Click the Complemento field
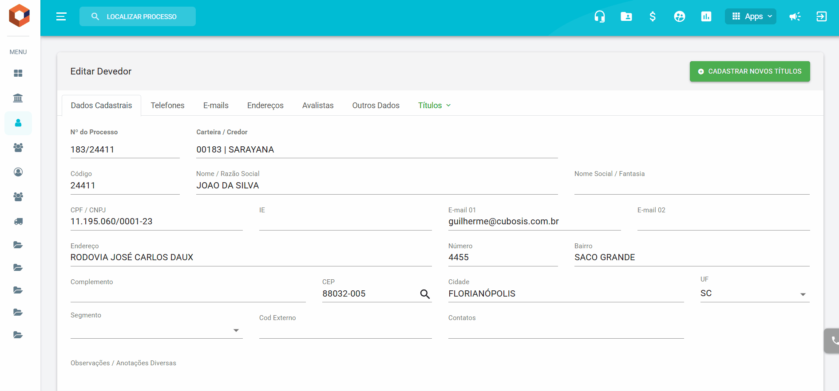839x391 pixels. point(188,293)
